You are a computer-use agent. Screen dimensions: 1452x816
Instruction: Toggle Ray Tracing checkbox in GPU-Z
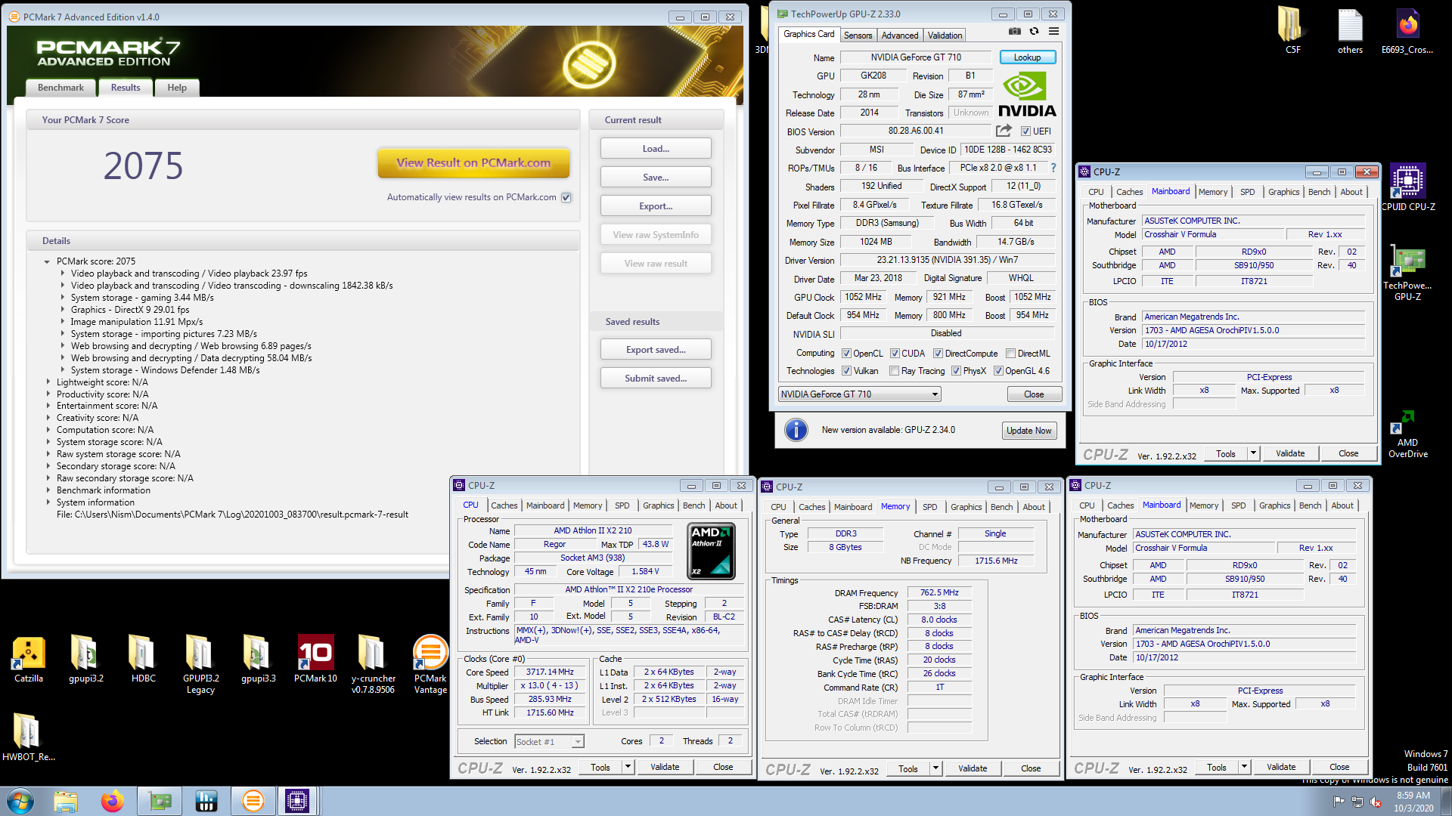point(895,371)
